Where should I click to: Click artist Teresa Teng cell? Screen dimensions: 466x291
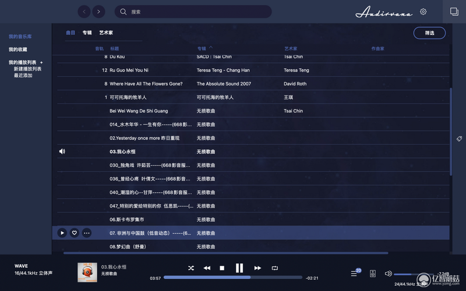point(296,70)
